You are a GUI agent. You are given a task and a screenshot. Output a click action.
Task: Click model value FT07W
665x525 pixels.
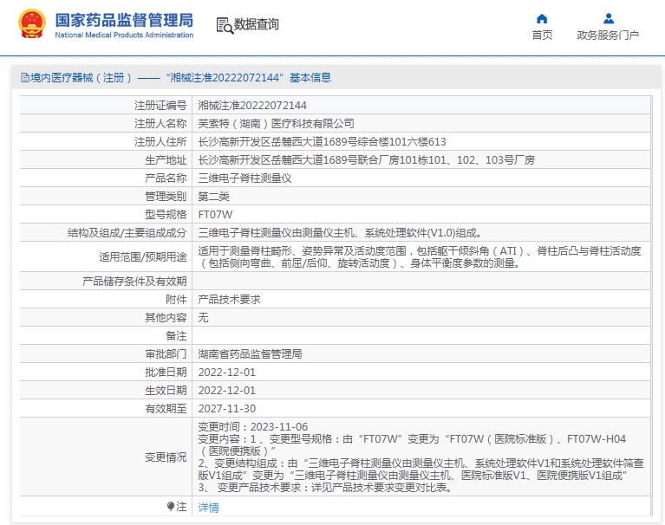click(x=215, y=214)
